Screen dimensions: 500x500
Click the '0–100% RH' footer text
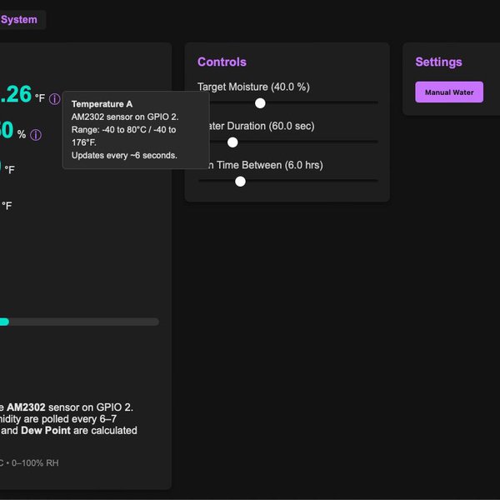[x=35, y=462]
